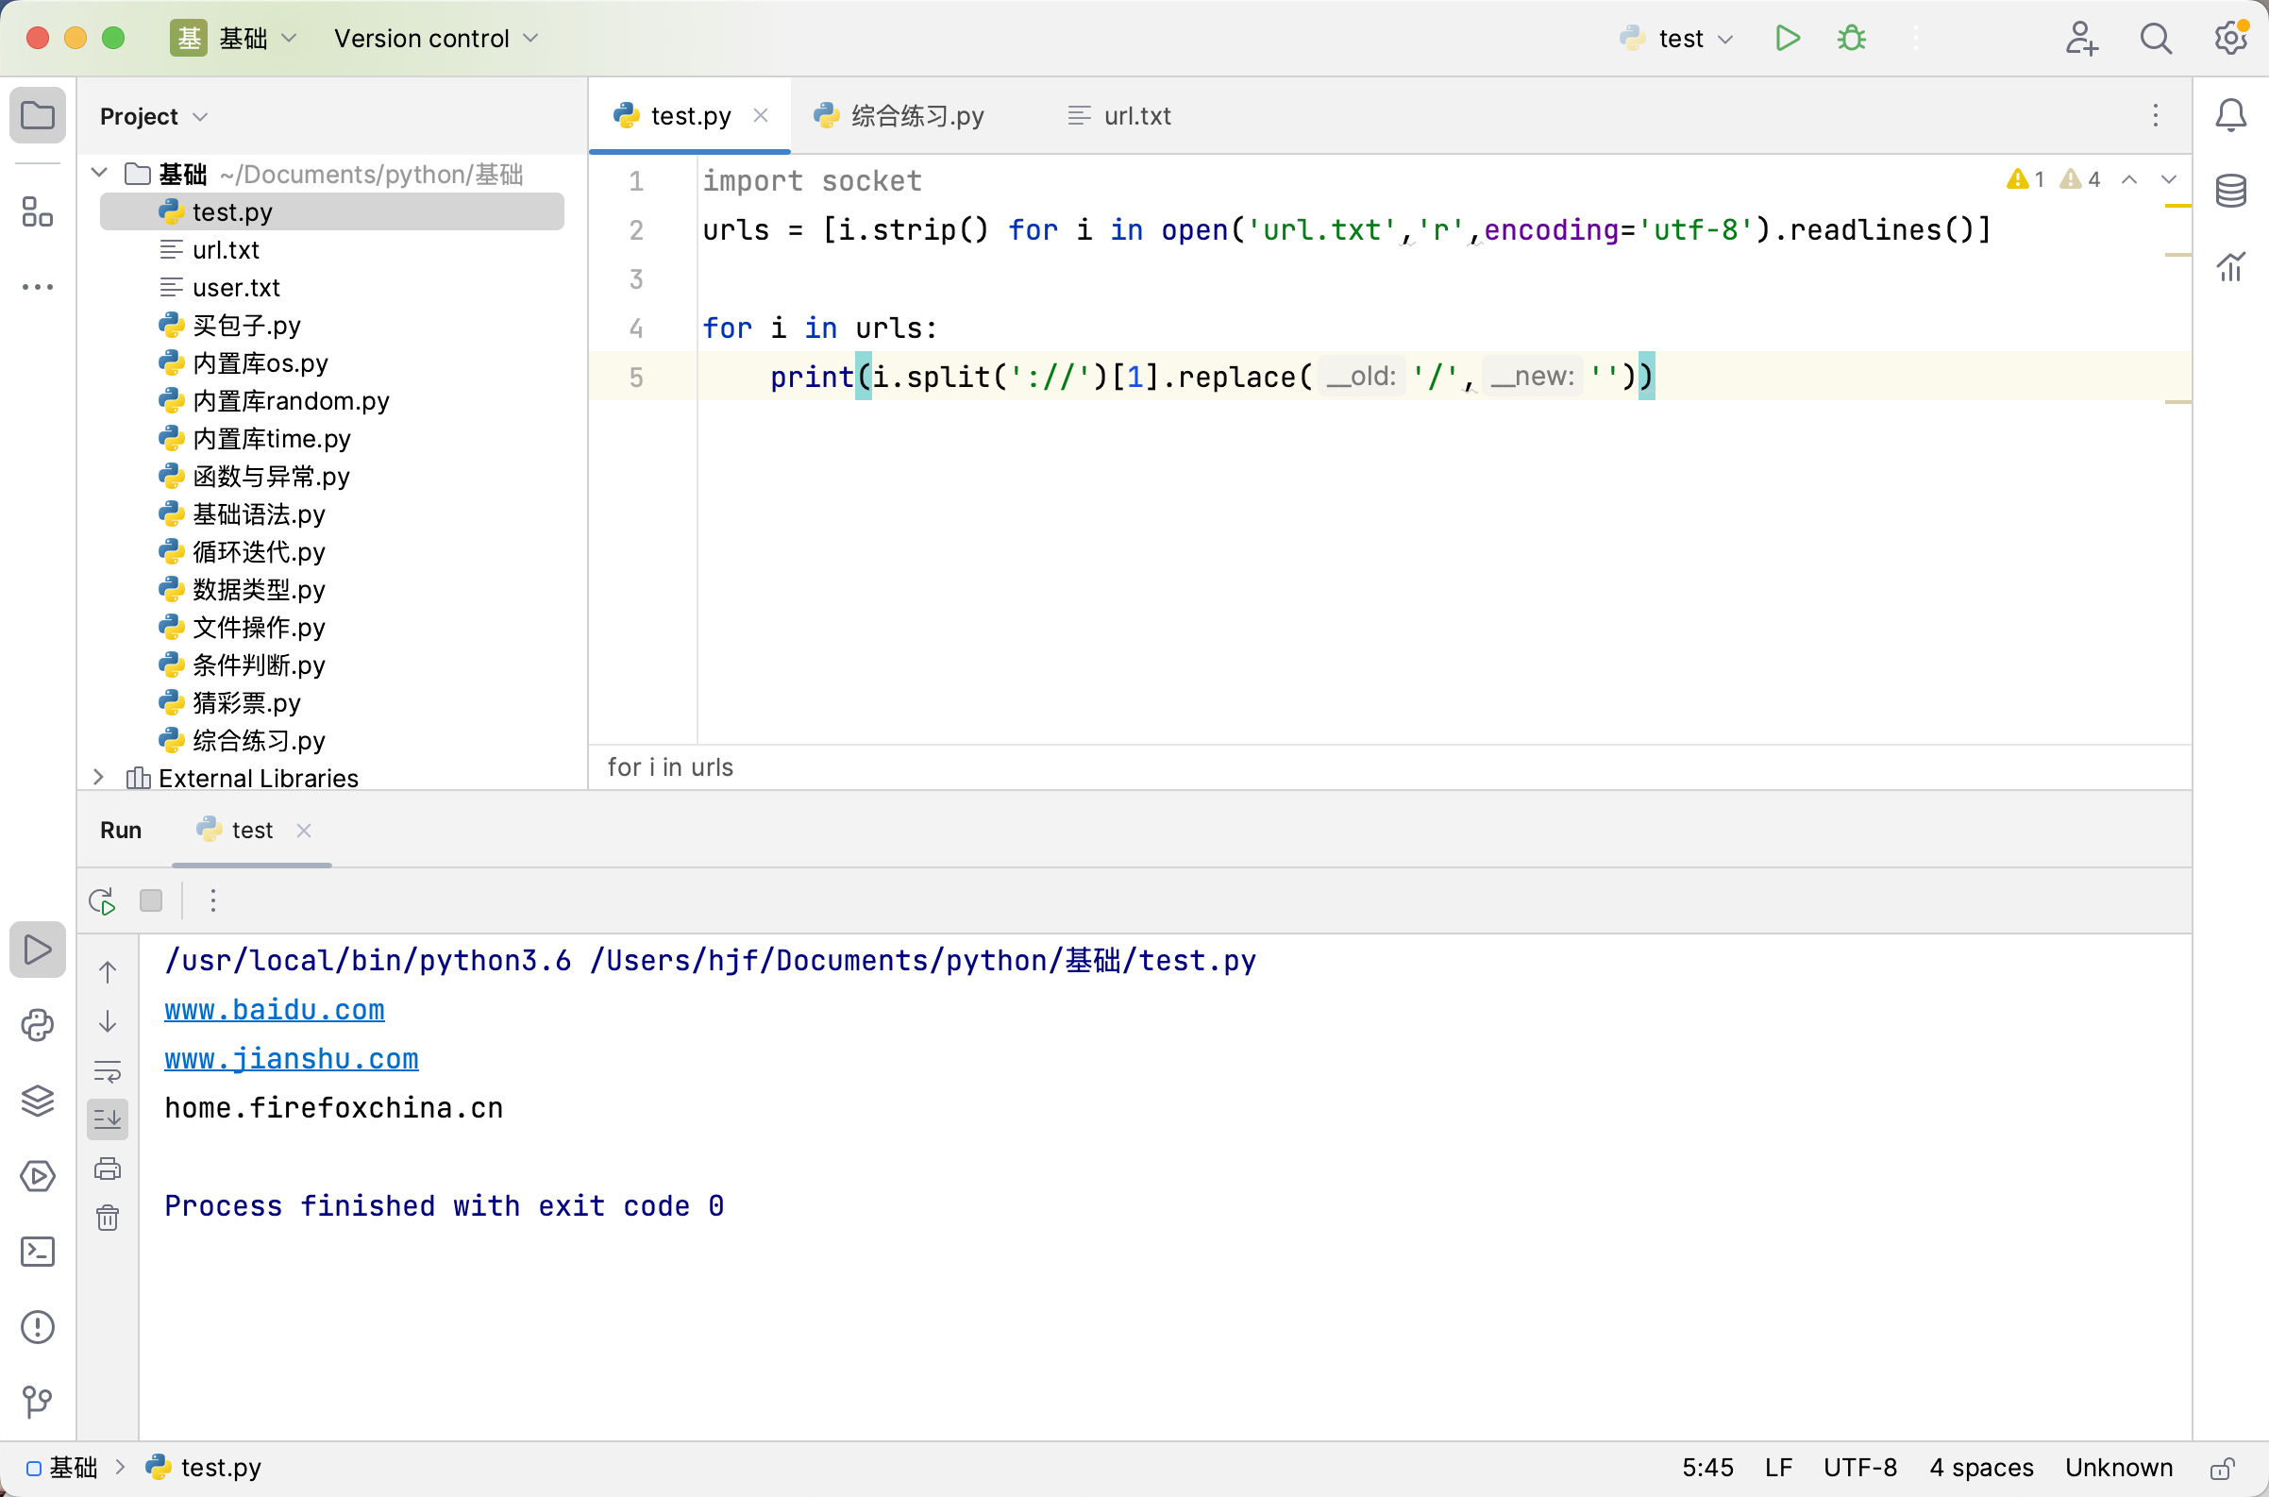Screen dimensions: 2269x1497
Task: Open the chart tool window in right sidebar
Action: pyautogui.click(x=2230, y=266)
